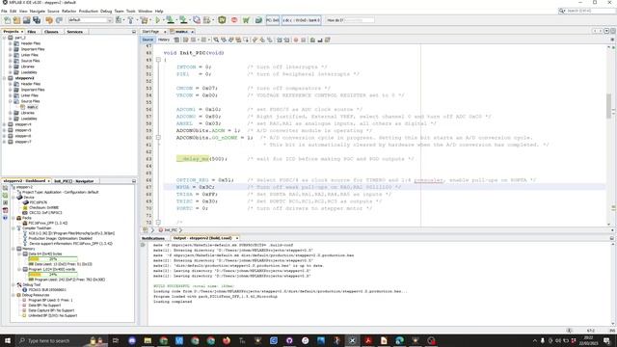Screen dimensions: 617x347
Task: Open the notification center in the taskbar
Action: point(606,340)
